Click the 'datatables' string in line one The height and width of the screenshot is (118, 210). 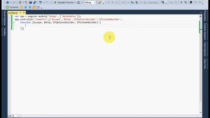coord(69,16)
